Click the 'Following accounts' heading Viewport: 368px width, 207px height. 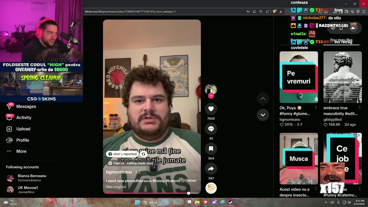(x=22, y=167)
